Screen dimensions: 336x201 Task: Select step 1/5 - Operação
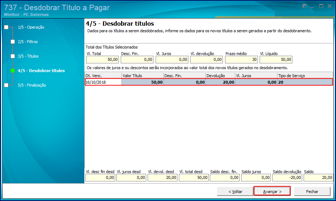pos(31,27)
